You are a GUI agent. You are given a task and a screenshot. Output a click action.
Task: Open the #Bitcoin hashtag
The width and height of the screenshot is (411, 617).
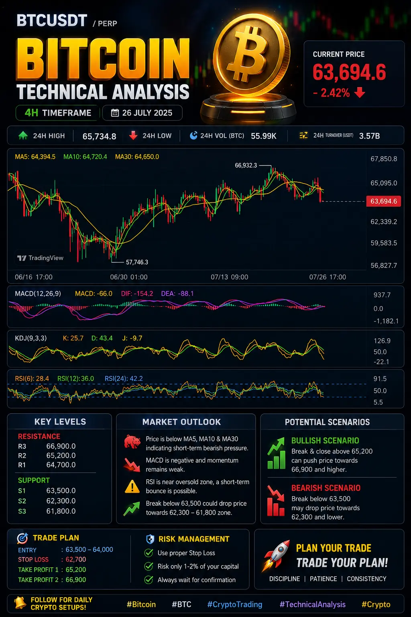coord(141,604)
